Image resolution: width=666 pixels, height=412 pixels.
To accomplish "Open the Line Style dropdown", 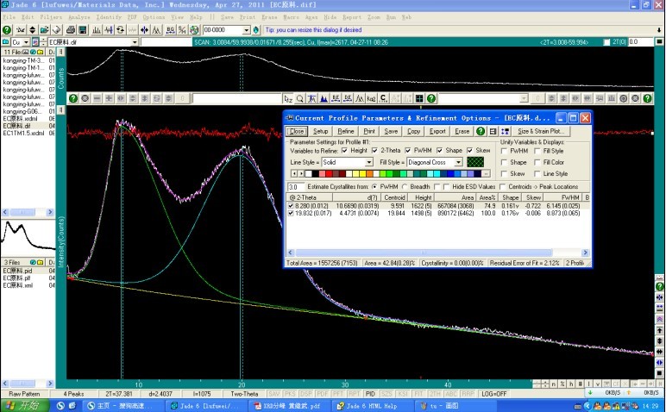I will point(369,161).
